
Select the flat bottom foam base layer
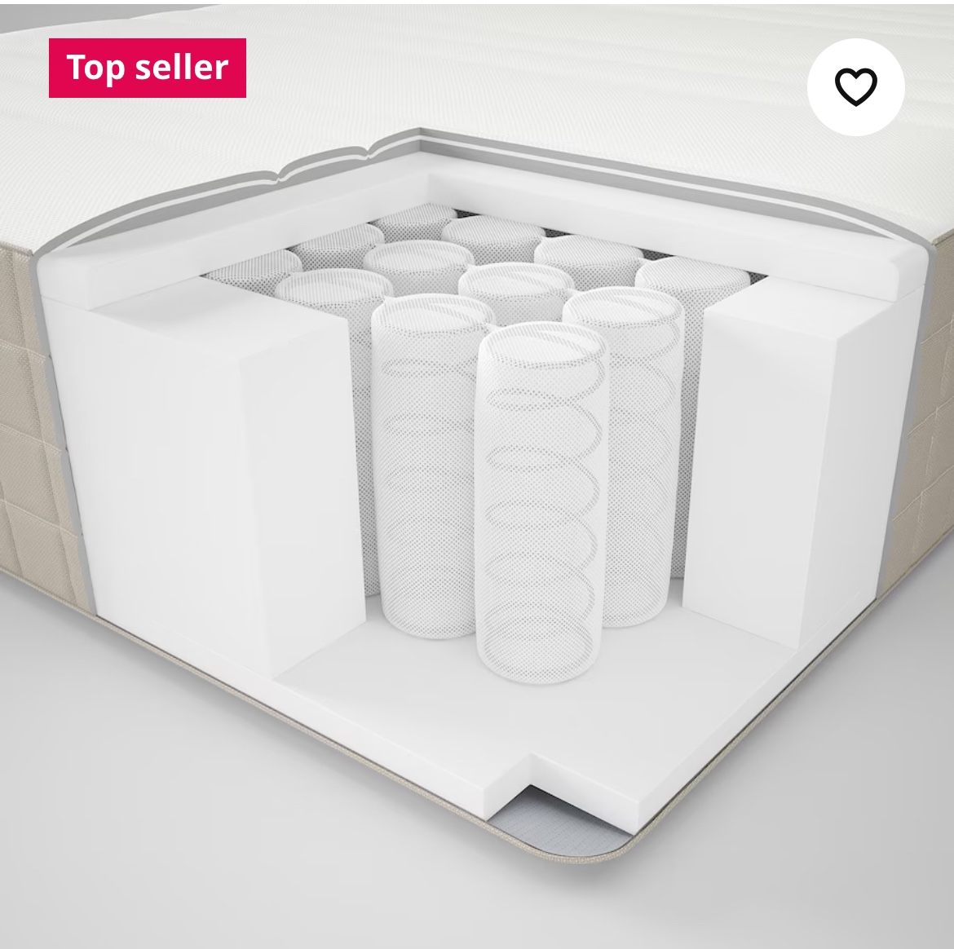click(548, 730)
